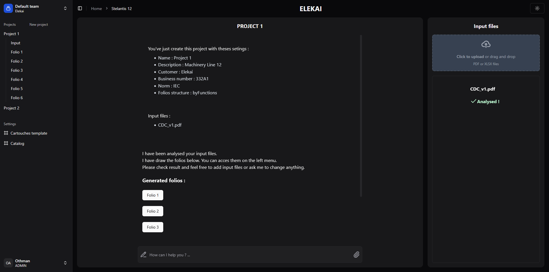Create a New project

point(39,25)
